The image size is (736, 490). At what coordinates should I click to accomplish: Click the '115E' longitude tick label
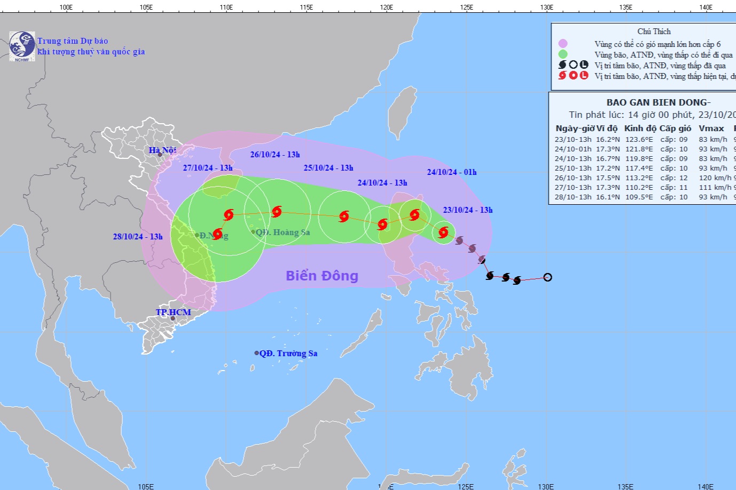click(x=306, y=7)
